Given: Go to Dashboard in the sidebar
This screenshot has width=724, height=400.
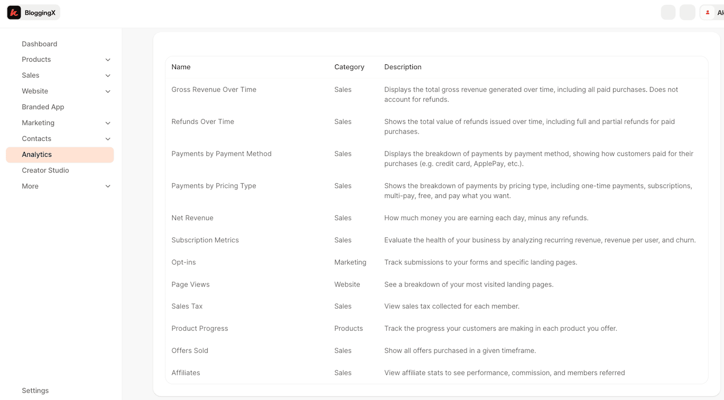Looking at the screenshot, I should point(40,44).
